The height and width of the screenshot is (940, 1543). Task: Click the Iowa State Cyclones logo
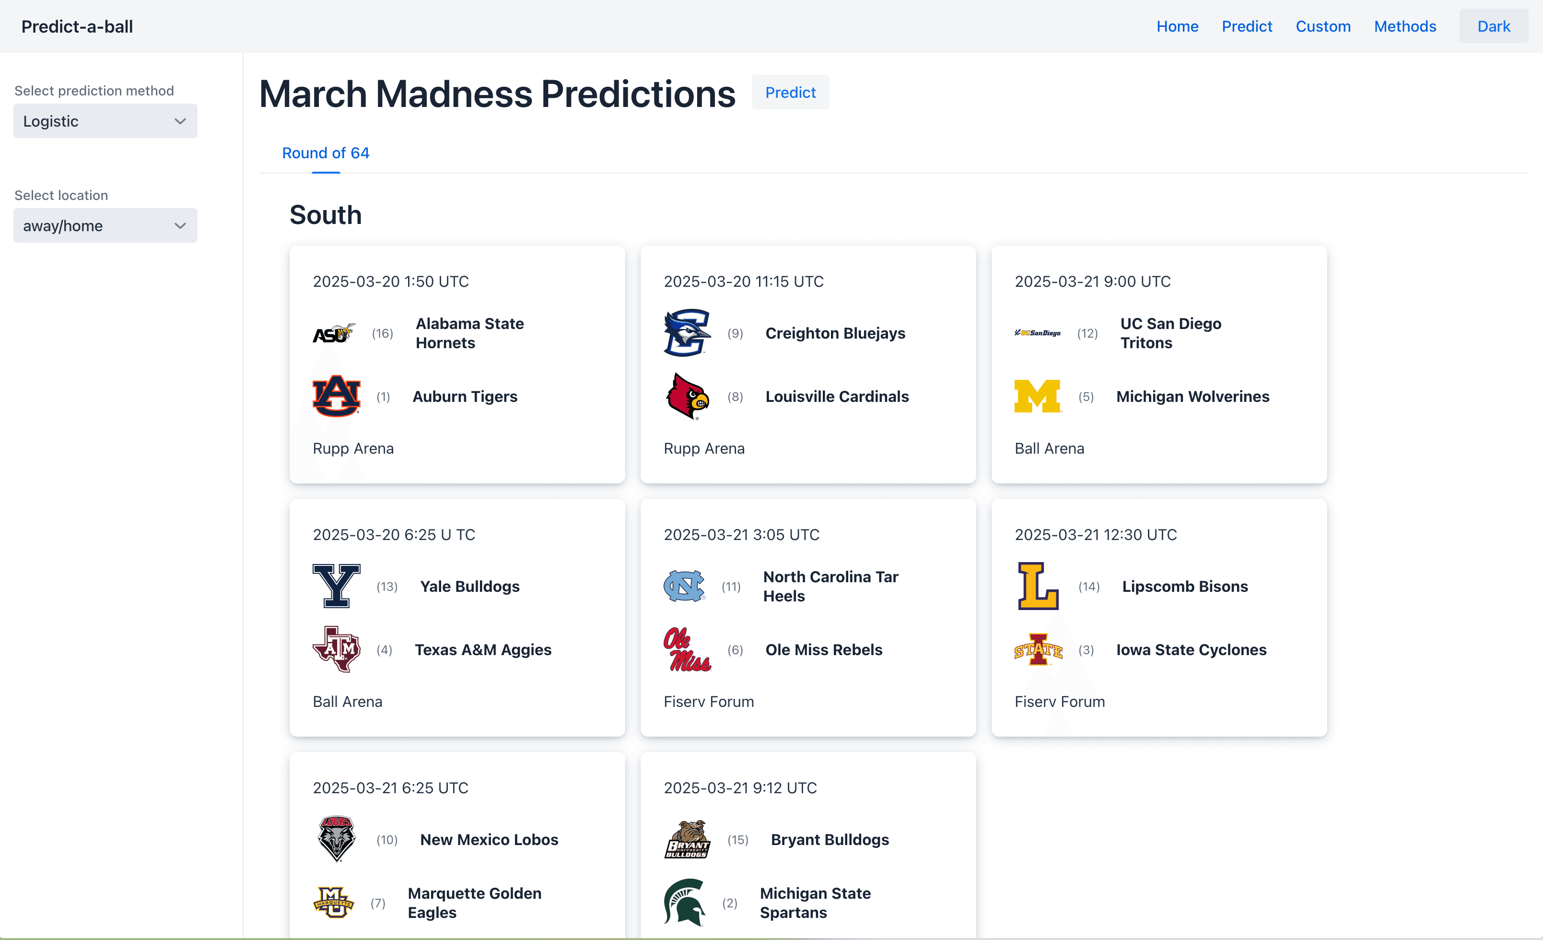[x=1038, y=649]
